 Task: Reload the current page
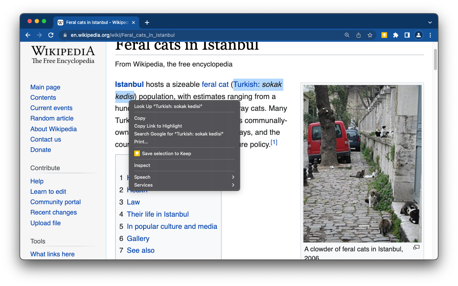51,35
